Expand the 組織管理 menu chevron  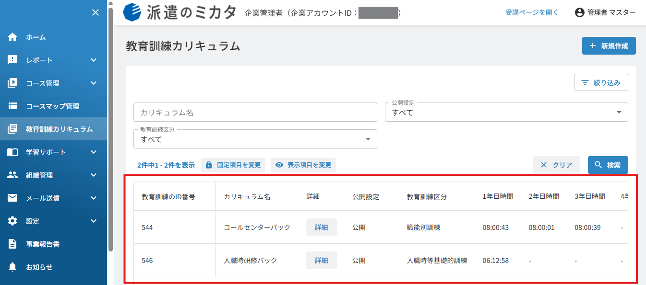pos(94,175)
